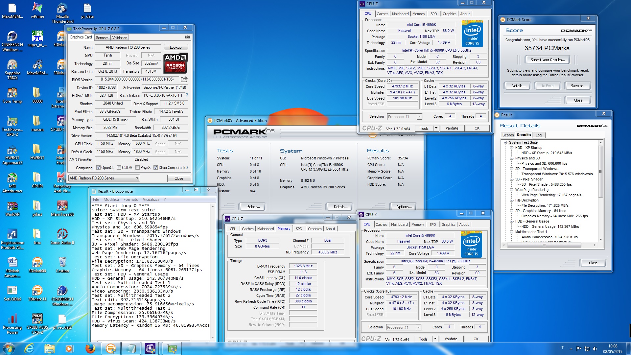Click Close button in GPU-Z window
Image resolution: width=631 pixels, height=355 pixels.
point(179,178)
